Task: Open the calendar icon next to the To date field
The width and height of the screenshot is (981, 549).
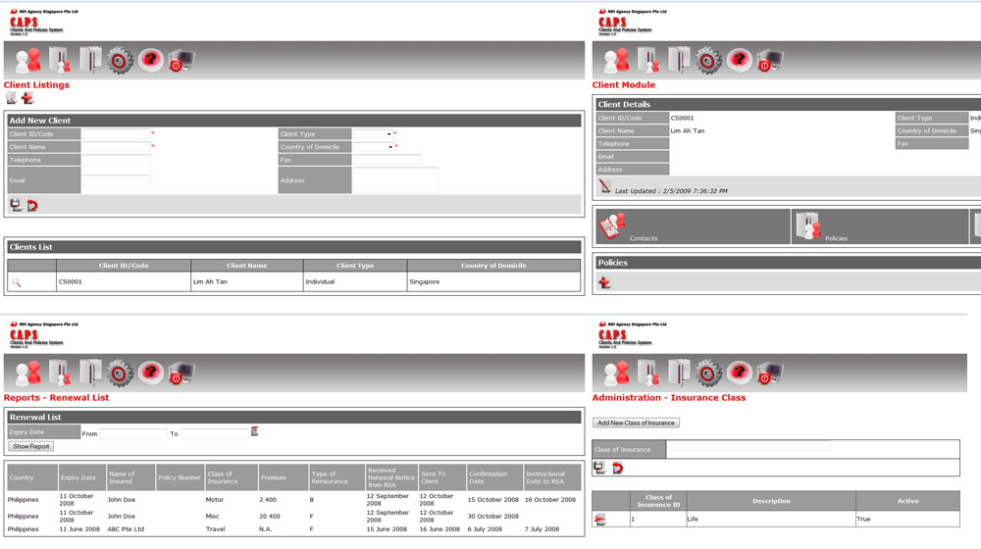Action: 255,431
